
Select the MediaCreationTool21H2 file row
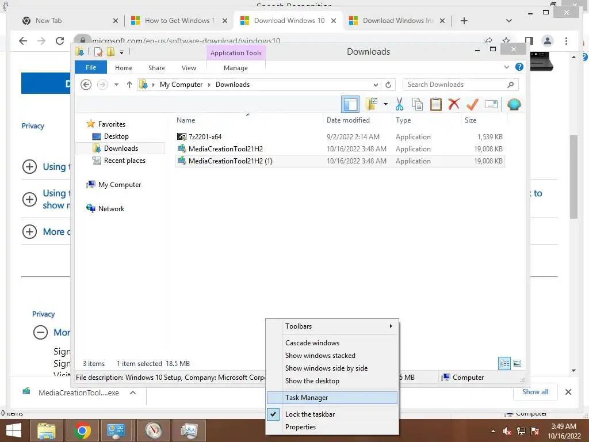pyautogui.click(x=340, y=149)
